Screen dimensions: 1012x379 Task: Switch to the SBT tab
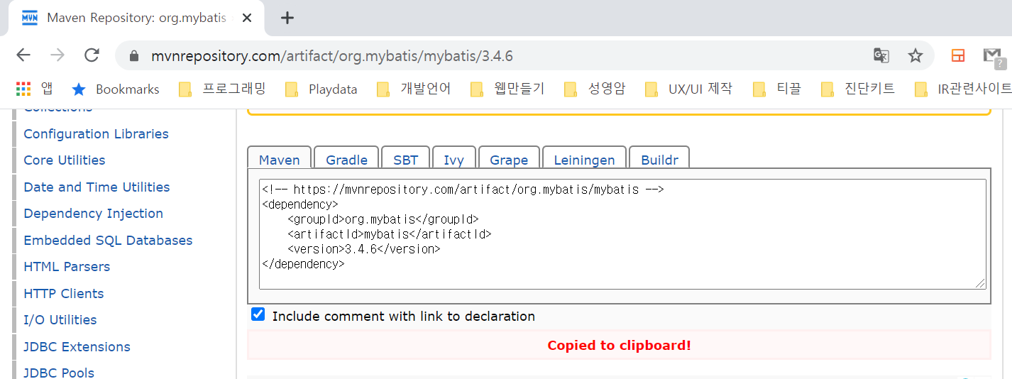[405, 159]
